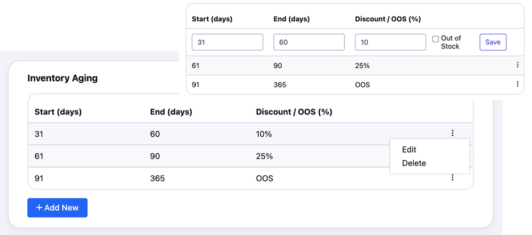The height and width of the screenshot is (235, 532).
Task: Focus the End days field containing 60
Action: (x=309, y=42)
